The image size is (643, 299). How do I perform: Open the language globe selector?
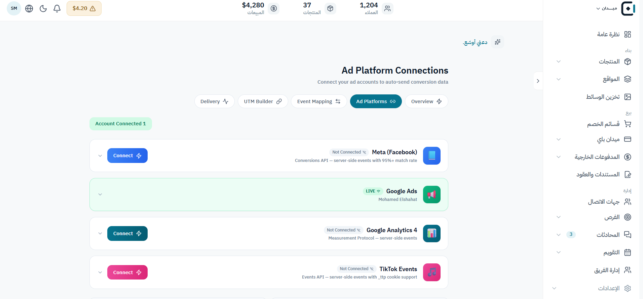point(29,8)
